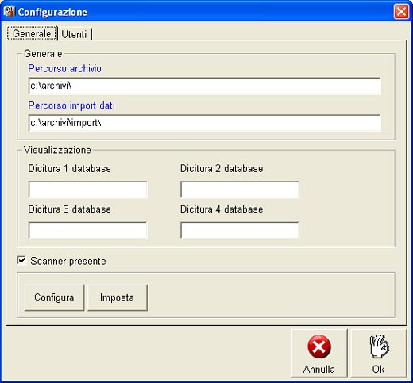Click the Configurazione title bar text
The width and height of the screenshot is (413, 383).
pyautogui.click(x=52, y=12)
